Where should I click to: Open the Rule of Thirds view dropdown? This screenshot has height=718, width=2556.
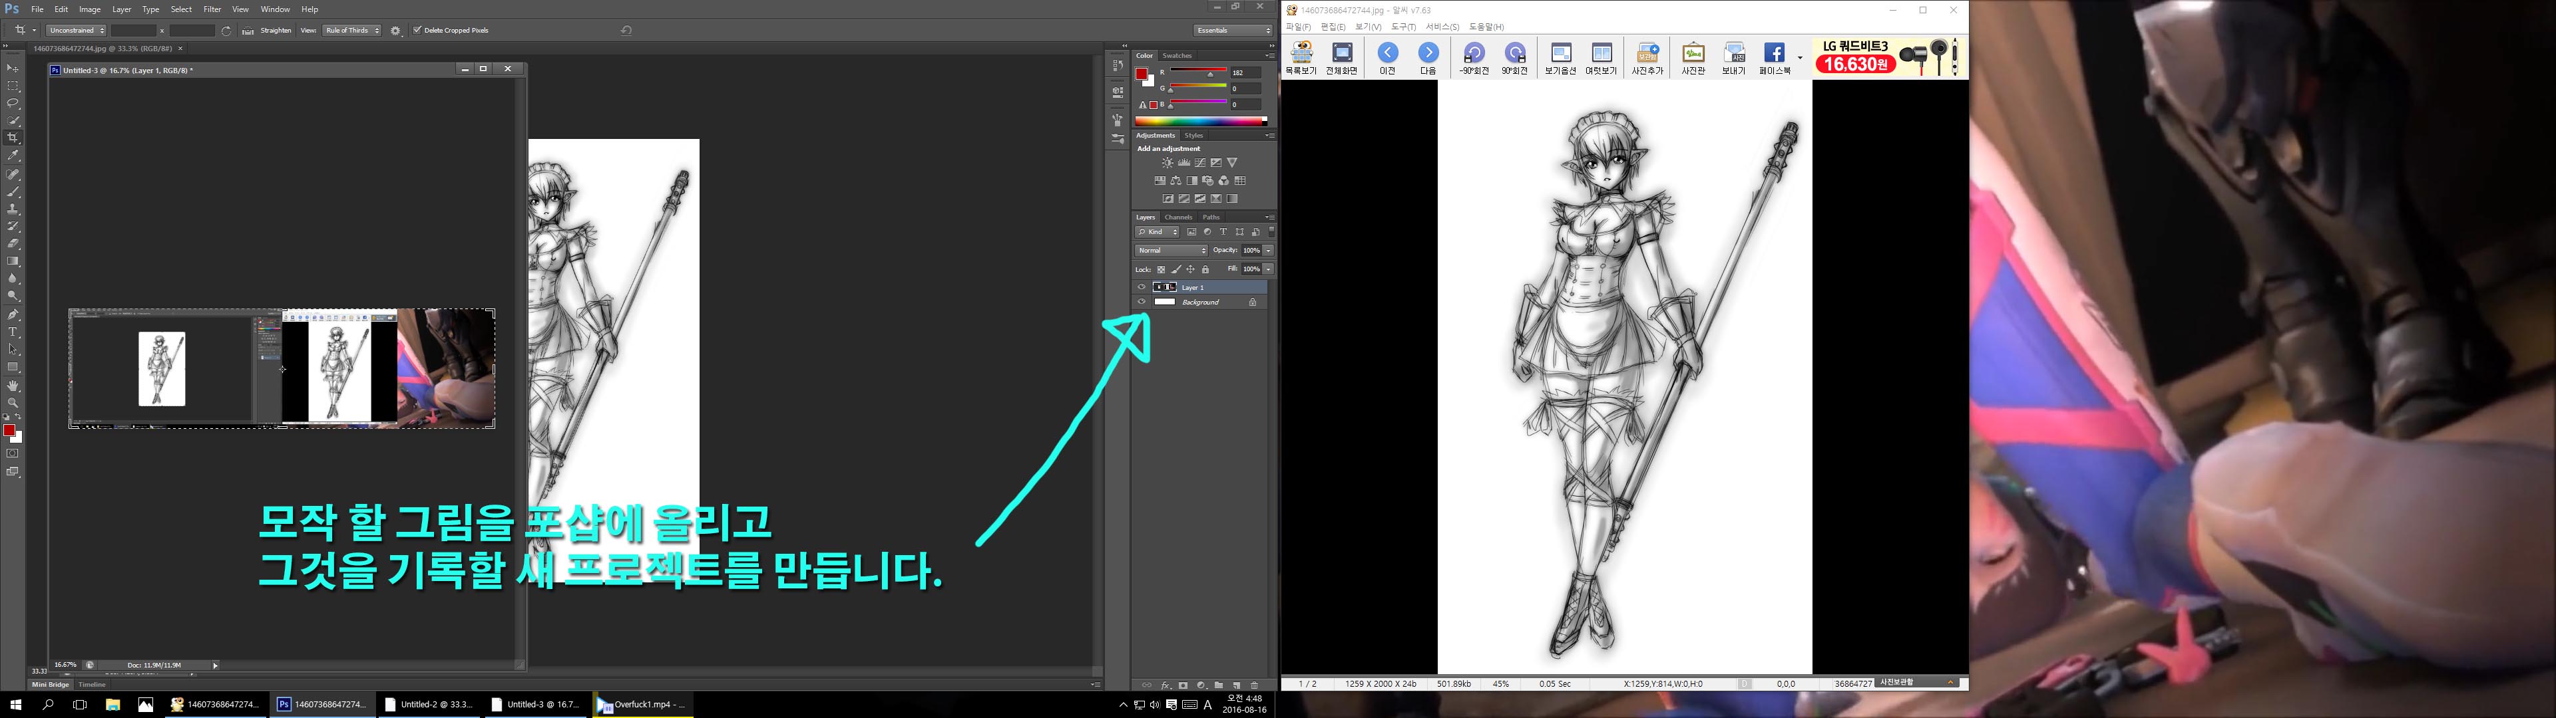pyautogui.click(x=351, y=31)
